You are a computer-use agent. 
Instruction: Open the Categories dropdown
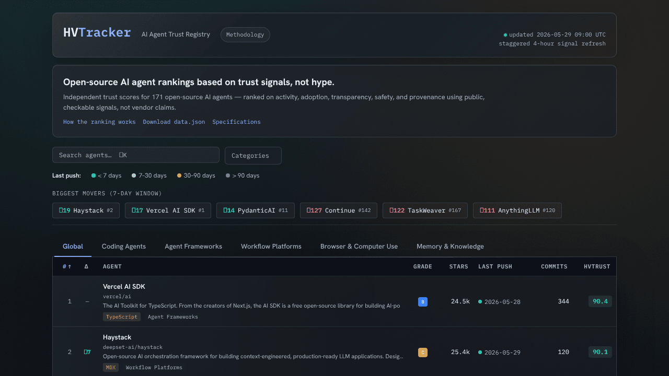pos(253,156)
